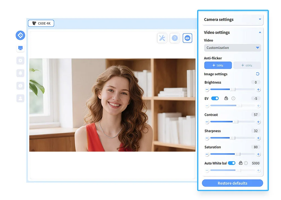Increase Brightness with plus button

tap(259, 89)
